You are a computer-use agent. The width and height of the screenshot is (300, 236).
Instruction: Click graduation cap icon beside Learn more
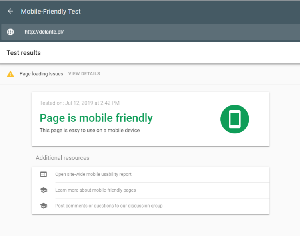click(44, 190)
